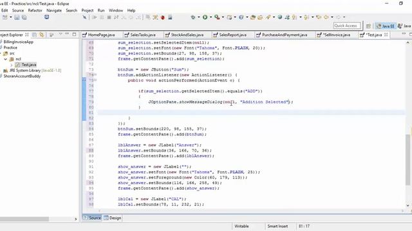Click the Save icon in toolbar
412x231 pixels.
(17, 17)
